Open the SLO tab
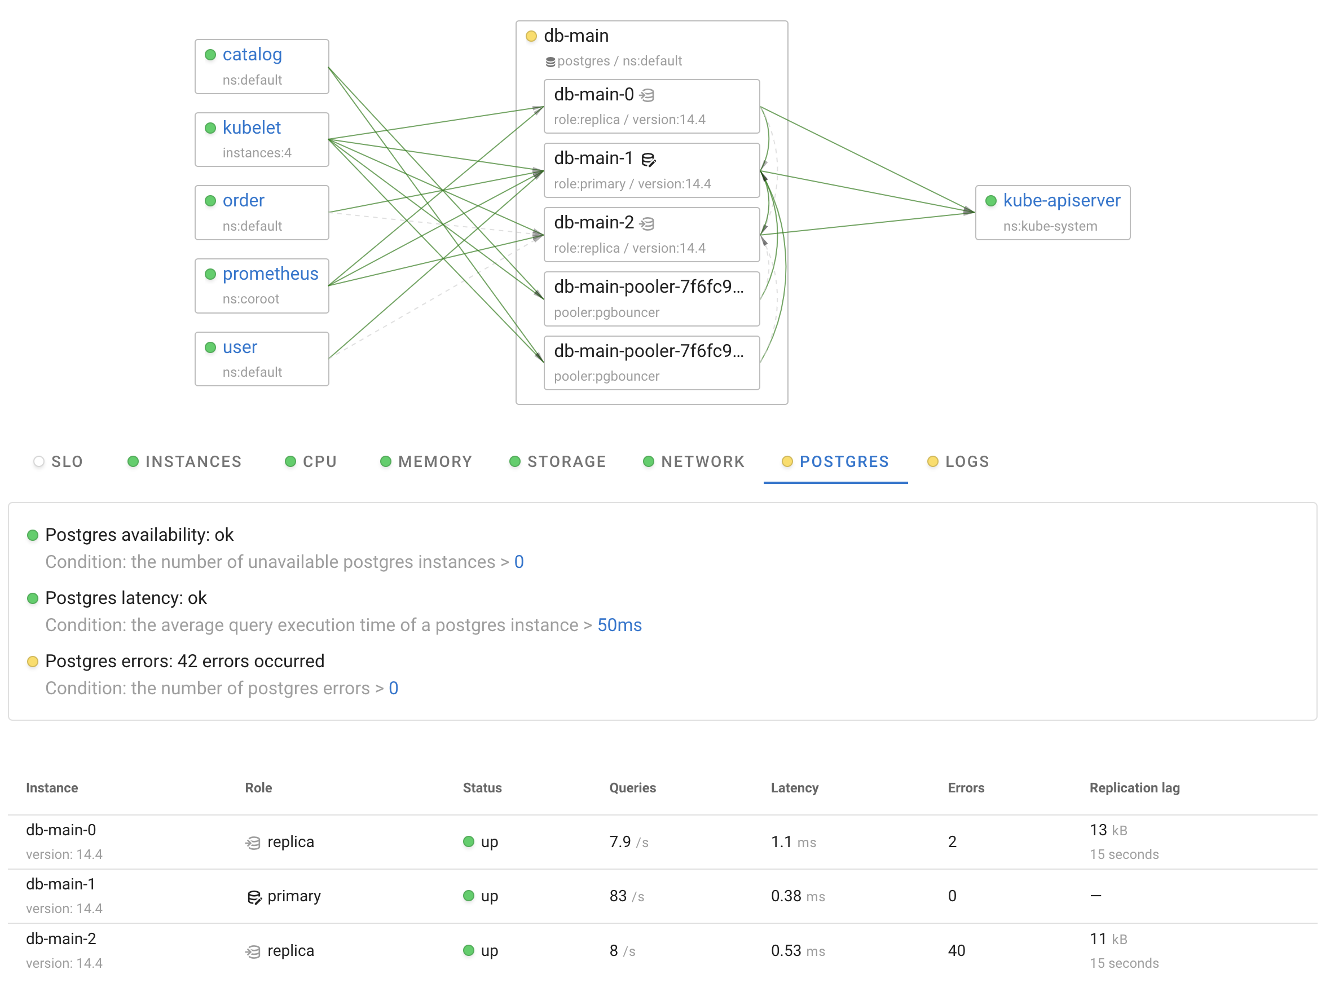Screen dimensions: 1330x996 tap(66, 462)
